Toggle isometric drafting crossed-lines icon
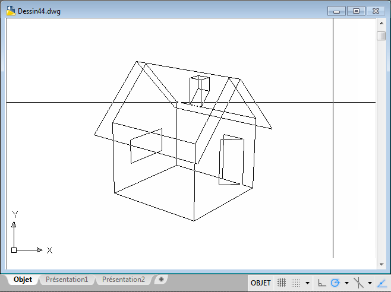The image size is (391, 292). pyautogui.click(x=358, y=283)
